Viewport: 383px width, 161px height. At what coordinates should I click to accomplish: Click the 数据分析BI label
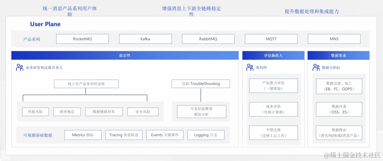point(331,68)
